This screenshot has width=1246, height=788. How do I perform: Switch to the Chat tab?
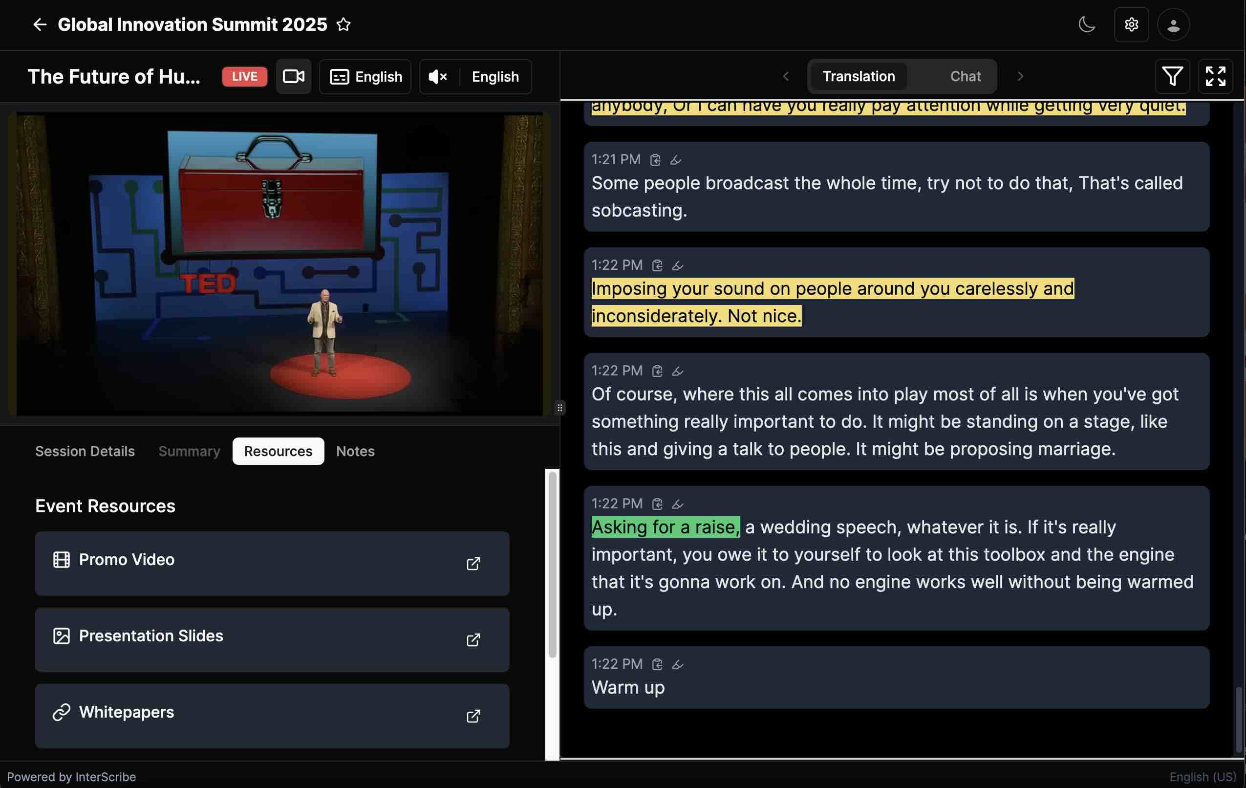[965, 77]
